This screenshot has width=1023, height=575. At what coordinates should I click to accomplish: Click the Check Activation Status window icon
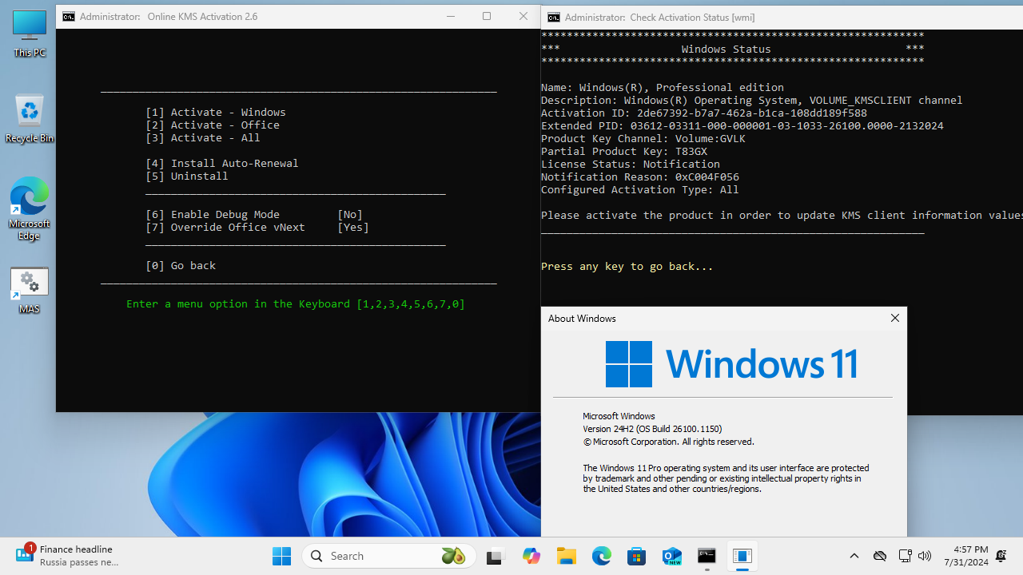[x=554, y=17]
